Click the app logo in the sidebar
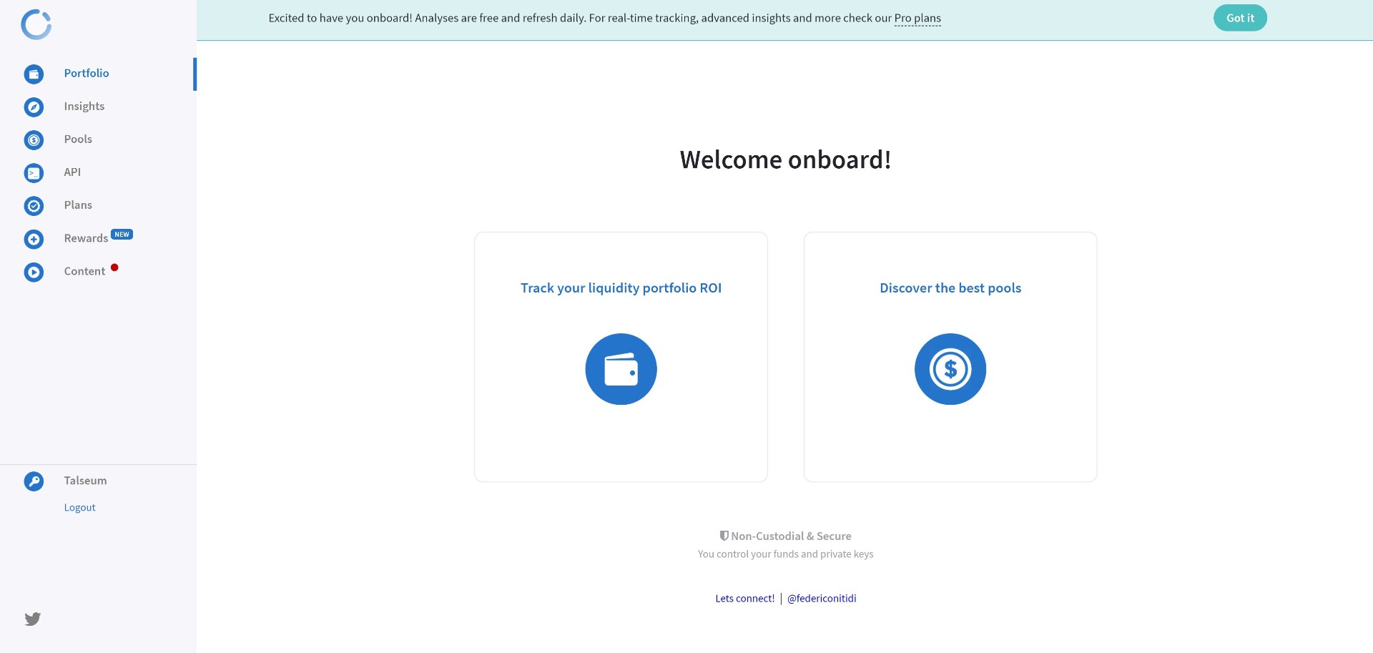 coord(36,25)
